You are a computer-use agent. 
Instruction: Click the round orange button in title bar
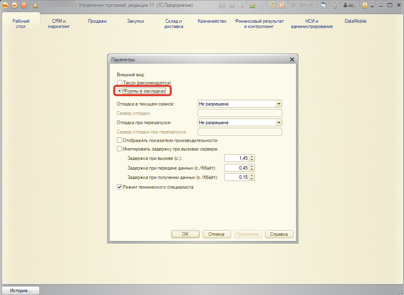click(24, 5)
